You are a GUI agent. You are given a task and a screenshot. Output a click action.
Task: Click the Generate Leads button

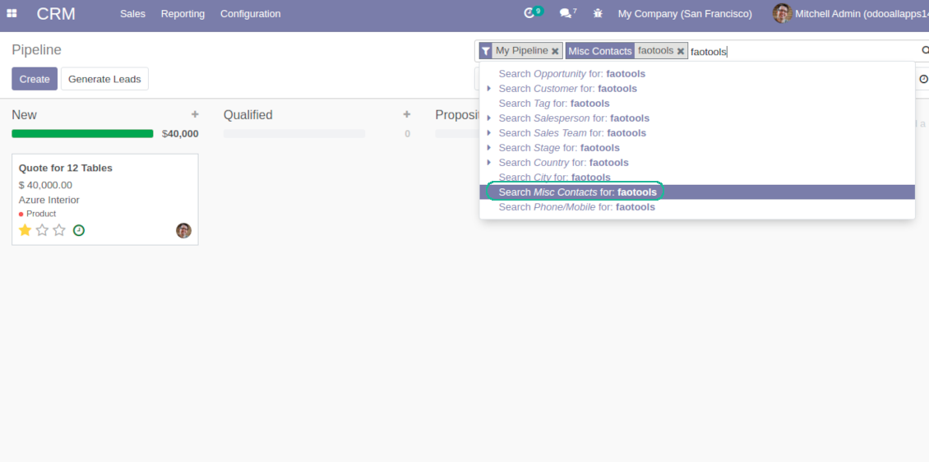tap(104, 79)
